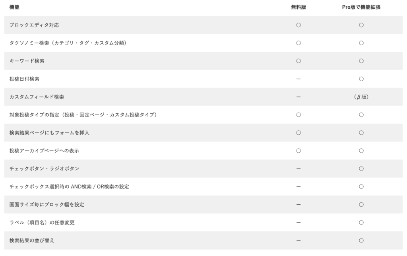The width and height of the screenshot is (407, 256).
Task: Click the キーワード検索 feature label
Action: tap(27, 61)
